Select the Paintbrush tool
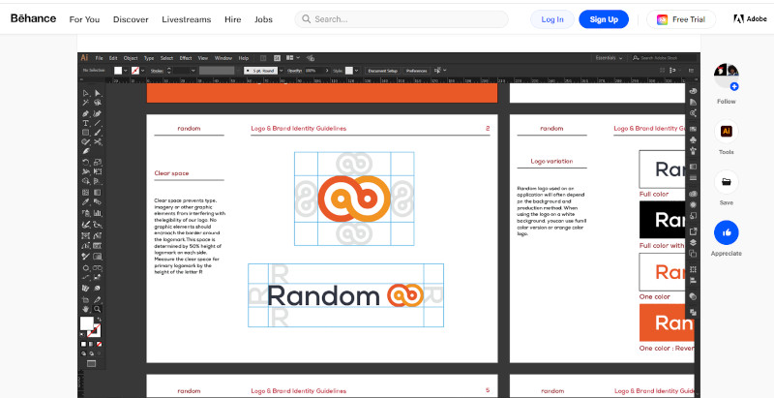This screenshot has width=774, height=398. point(98,133)
